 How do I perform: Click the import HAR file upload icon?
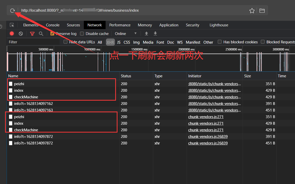146,33
